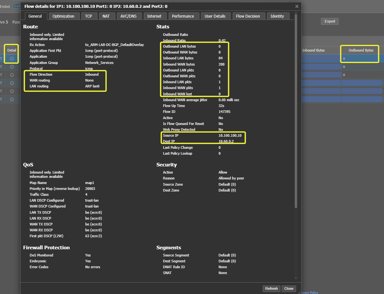Select the TCP tab
384x294 pixels.
pos(89,16)
